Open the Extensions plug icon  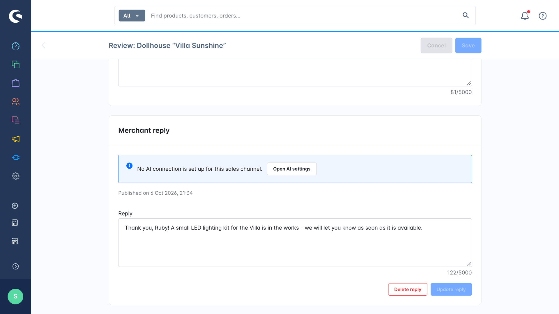click(x=15, y=158)
